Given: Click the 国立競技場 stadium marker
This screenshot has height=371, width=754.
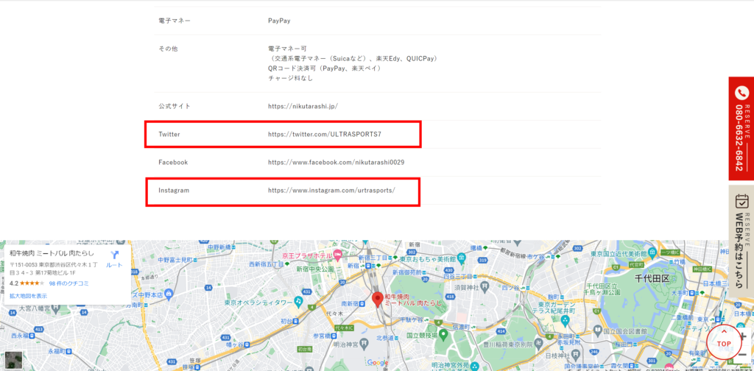Looking at the screenshot, I should [x=442, y=334].
